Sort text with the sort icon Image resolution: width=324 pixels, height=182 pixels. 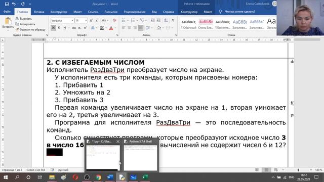[x=166, y=20]
